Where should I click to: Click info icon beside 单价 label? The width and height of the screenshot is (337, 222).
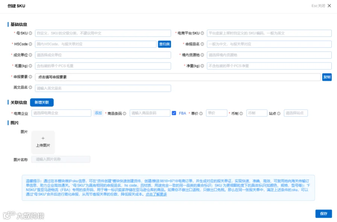[201, 113]
